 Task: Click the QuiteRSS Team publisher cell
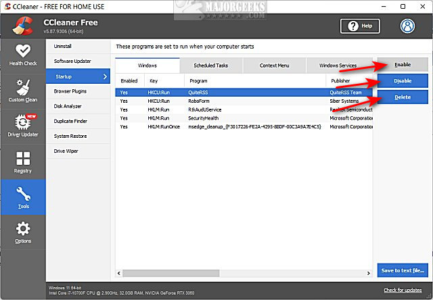[346, 93]
